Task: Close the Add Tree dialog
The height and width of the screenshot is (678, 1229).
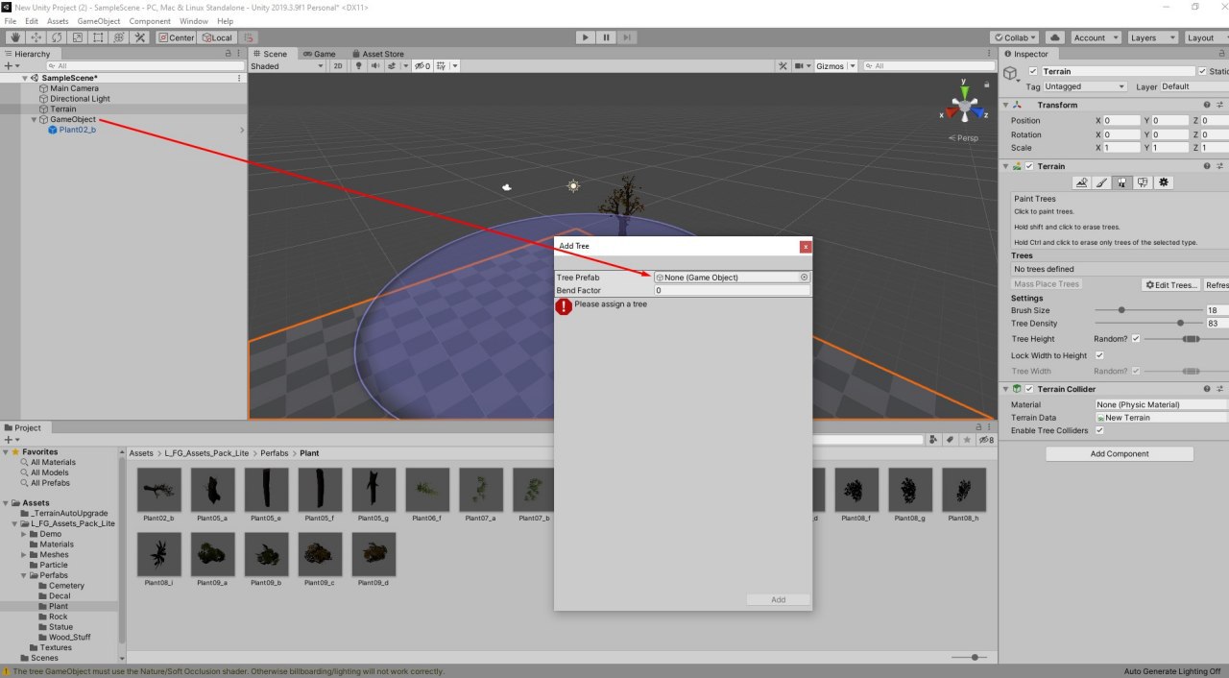Action: coord(806,247)
